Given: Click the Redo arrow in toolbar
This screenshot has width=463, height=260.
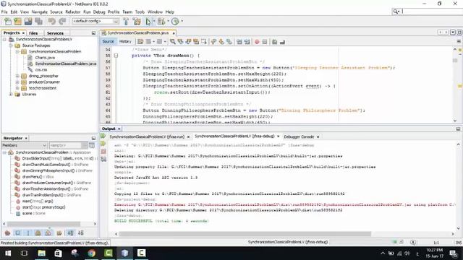Looking at the screenshot, I should pyautogui.click(x=62, y=21).
